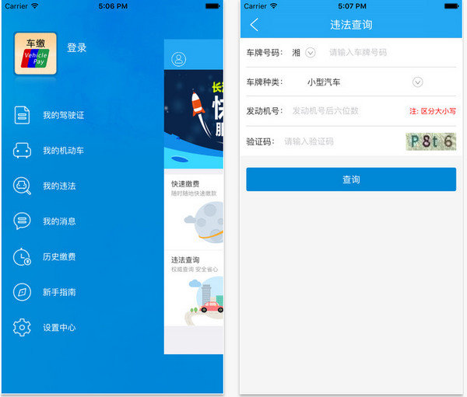Click the 5:07 PM clock in status bar
The width and height of the screenshot is (467, 397).
click(x=352, y=6)
